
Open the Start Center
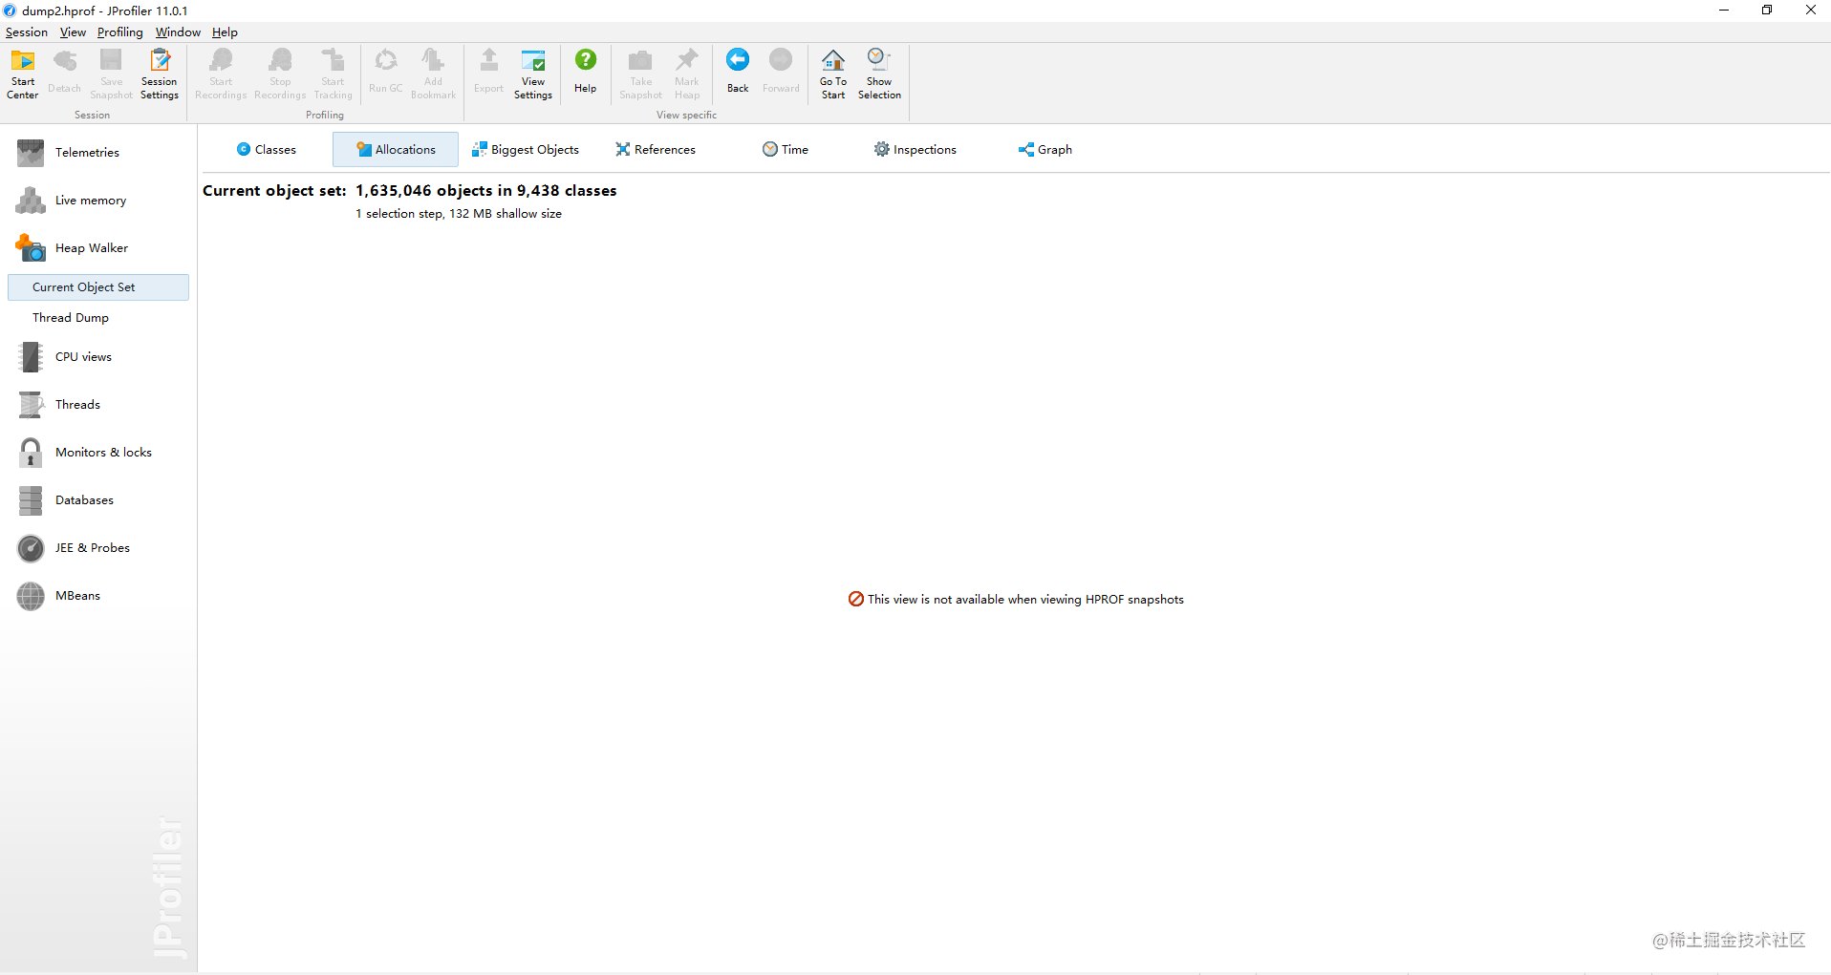coord(23,74)
